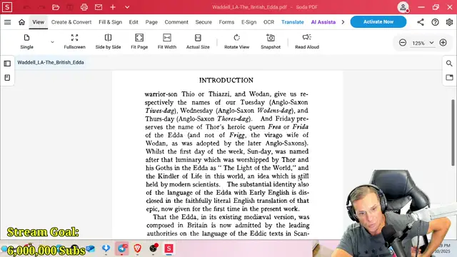
Task: Open Help question mark icon
Action: tap(435, 22)
